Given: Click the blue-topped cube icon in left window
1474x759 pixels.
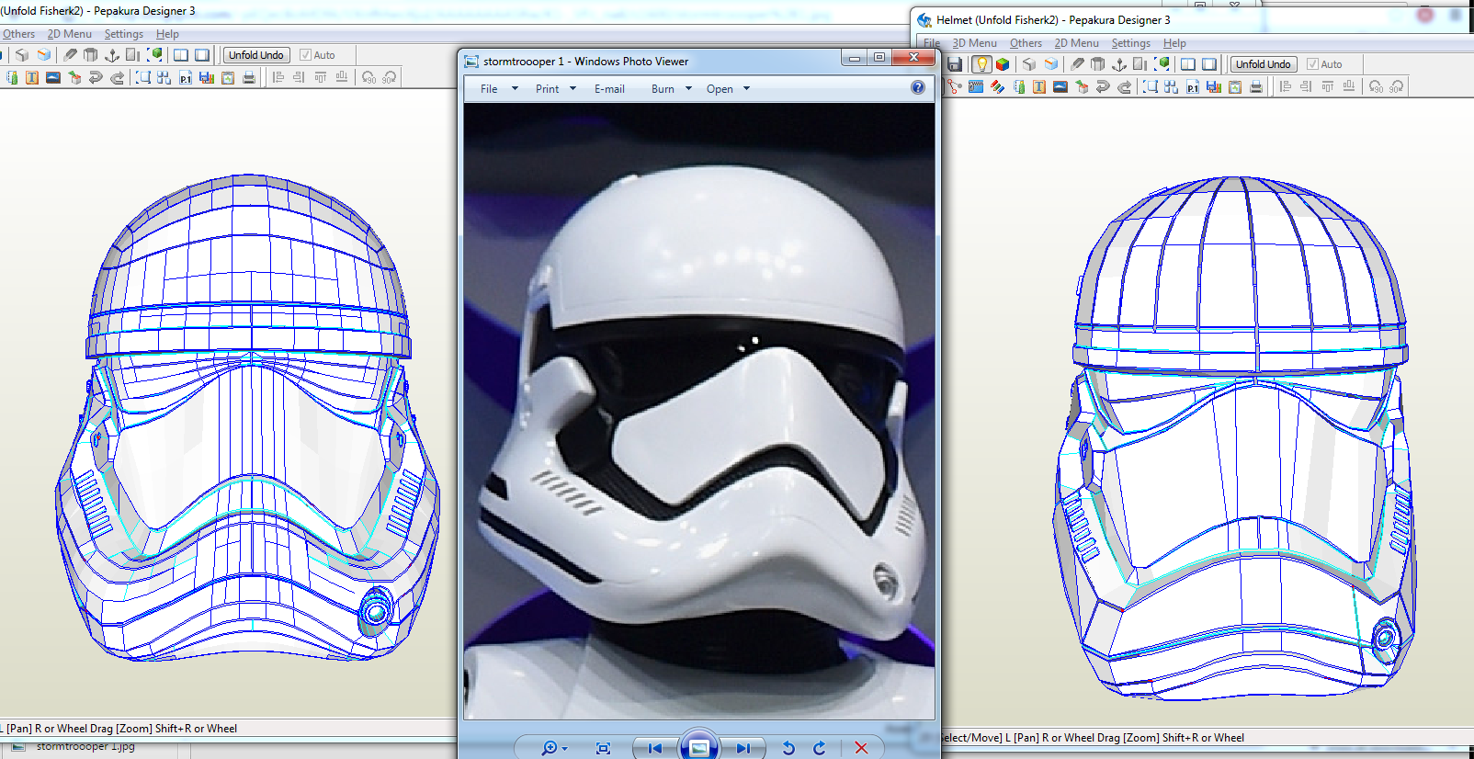Looking at the screenshot, I should point(43,55).
